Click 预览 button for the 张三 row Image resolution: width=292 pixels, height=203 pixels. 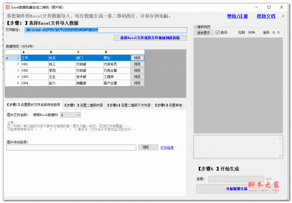point(137,64)
